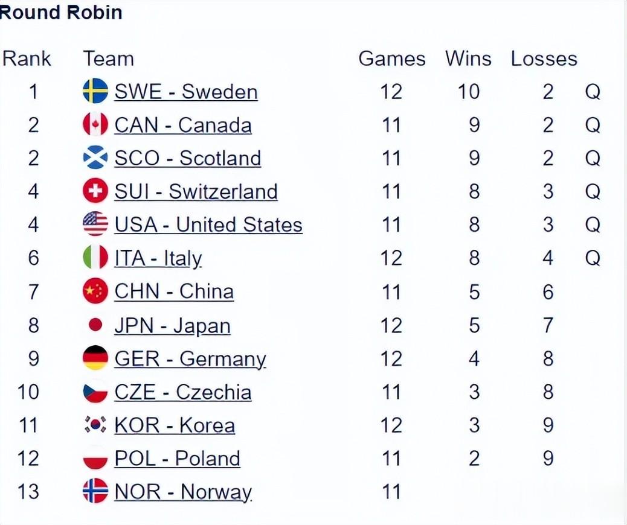Click the Switzerland flag icon
The image size is (627, 525).
95,192
